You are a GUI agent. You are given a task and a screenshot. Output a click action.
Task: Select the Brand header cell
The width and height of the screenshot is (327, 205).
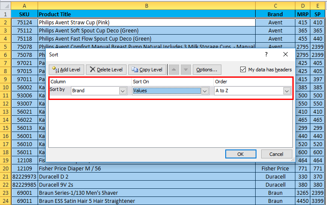275,14
